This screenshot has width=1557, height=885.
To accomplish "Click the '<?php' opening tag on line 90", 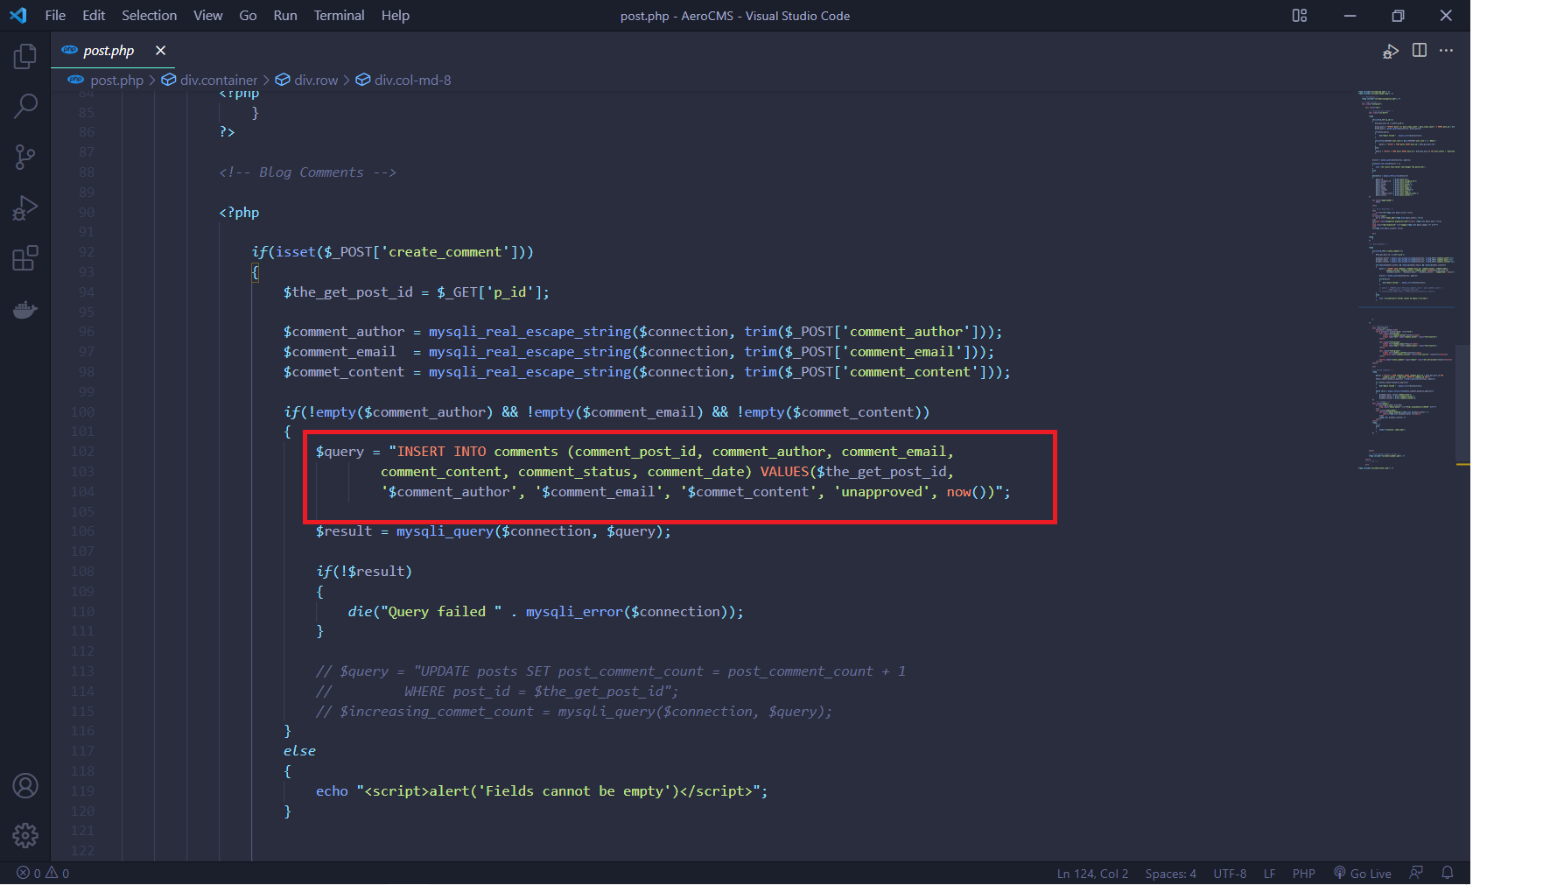I will click(x=239, y=213).
